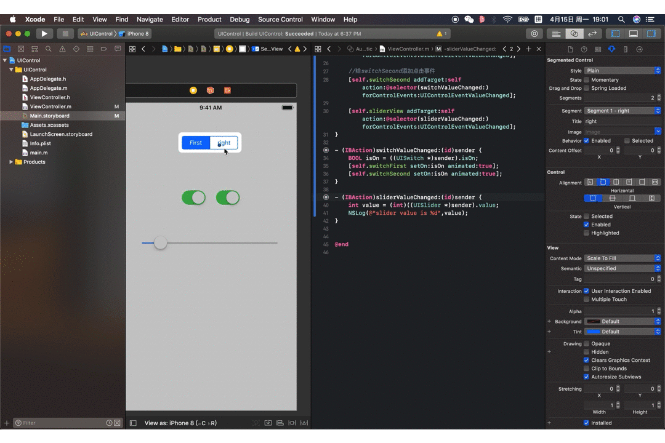Open the find navigator
The height and width of the screenshot is (443, 665).
(x=49, y=49)
